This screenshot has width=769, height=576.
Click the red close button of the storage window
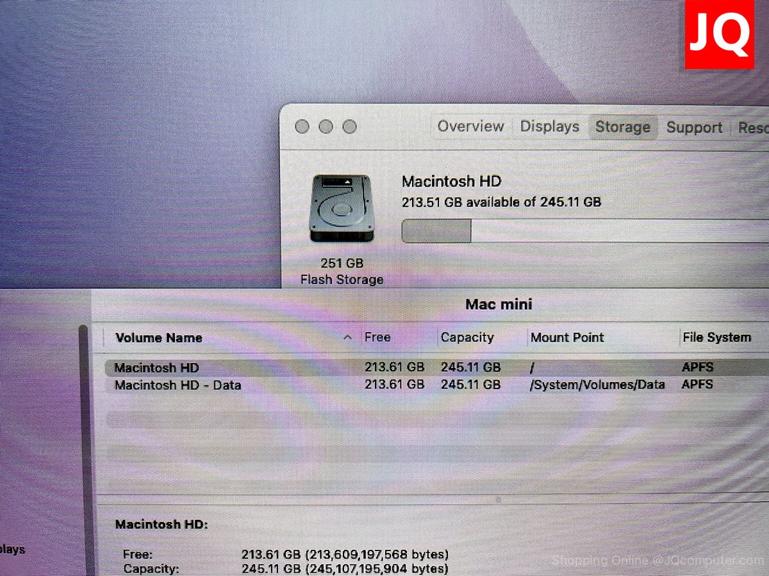[302, 127]
